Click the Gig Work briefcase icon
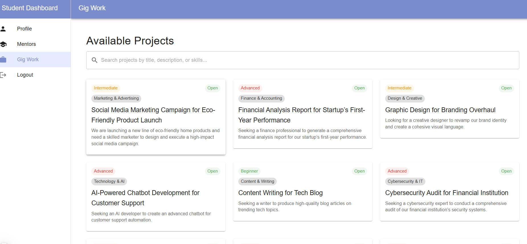 (3, 60)
